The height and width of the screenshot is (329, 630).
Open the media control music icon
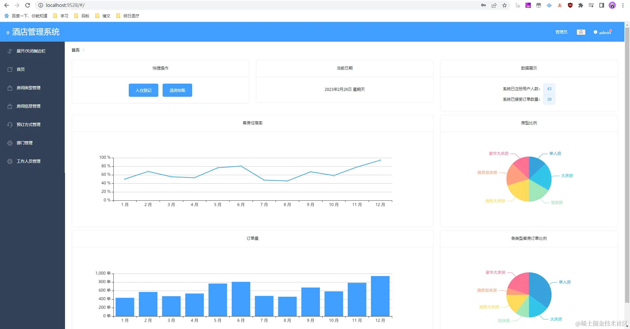591,5
